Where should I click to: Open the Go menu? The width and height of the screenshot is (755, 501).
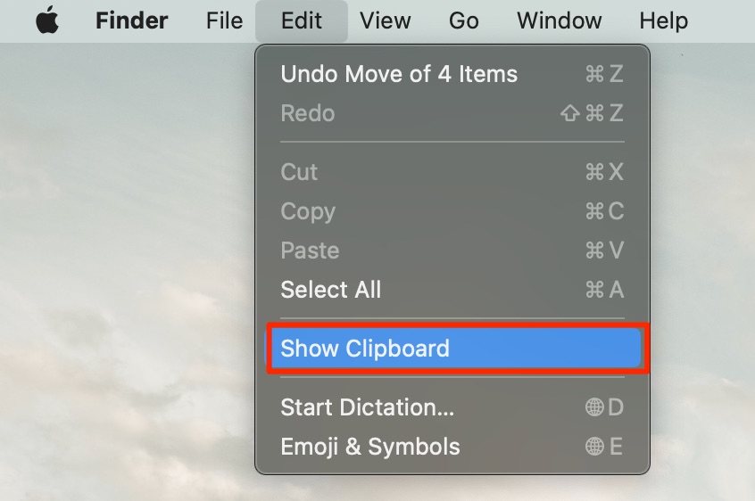464,21
